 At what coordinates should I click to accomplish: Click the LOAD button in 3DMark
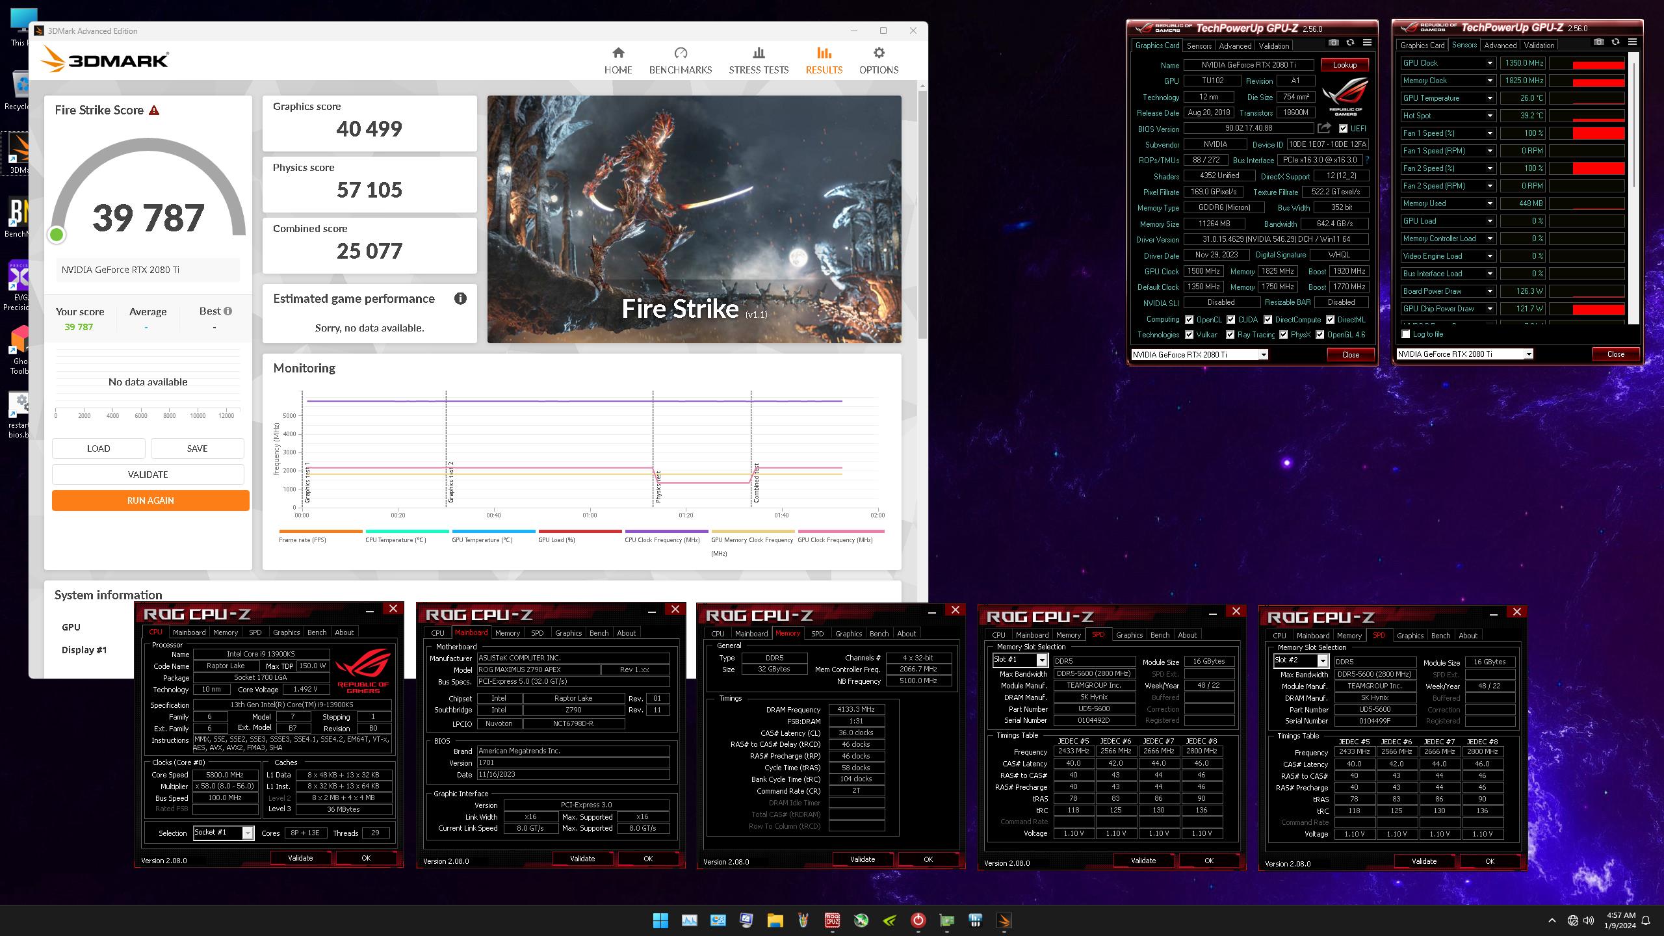(99, 448)
